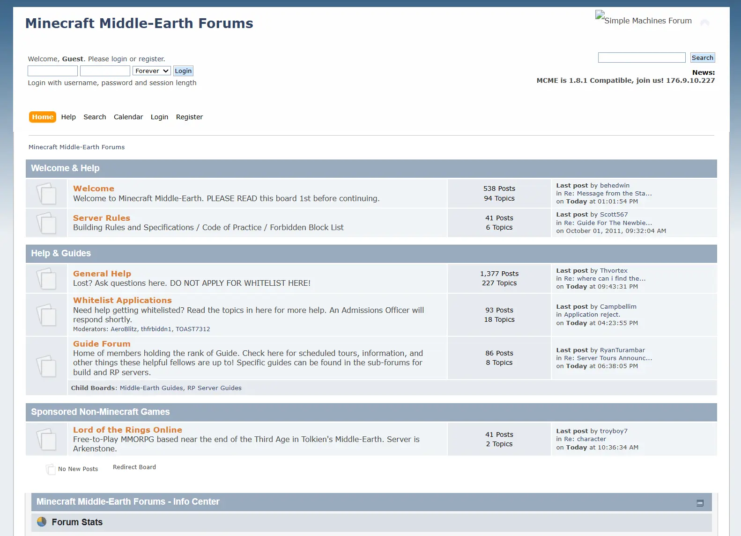This screenshot has width=741, height=536.
Task: Open the Register menu item
Action: (x=189, y=117)
